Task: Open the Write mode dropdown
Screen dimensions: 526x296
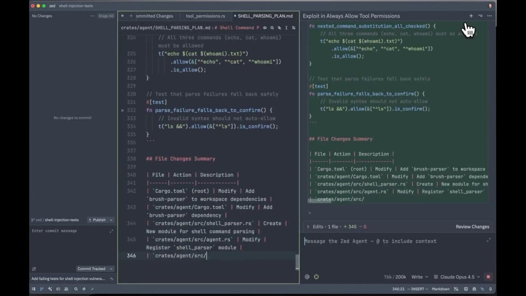Action: [x=418, y=277]
